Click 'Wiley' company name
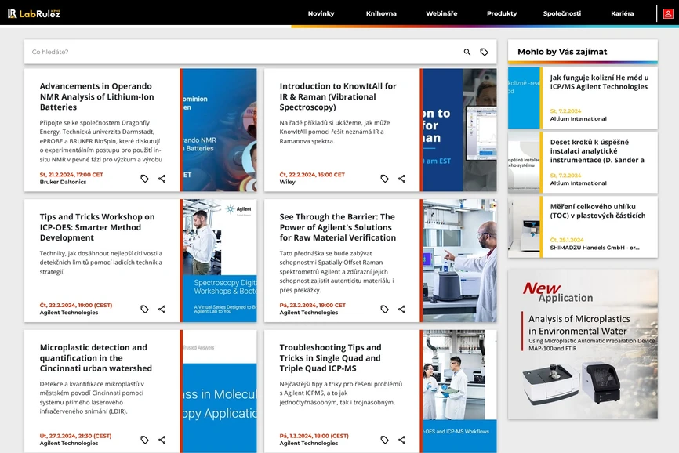The width and height of the screenshot is (679, 453). tap(287, 182)
